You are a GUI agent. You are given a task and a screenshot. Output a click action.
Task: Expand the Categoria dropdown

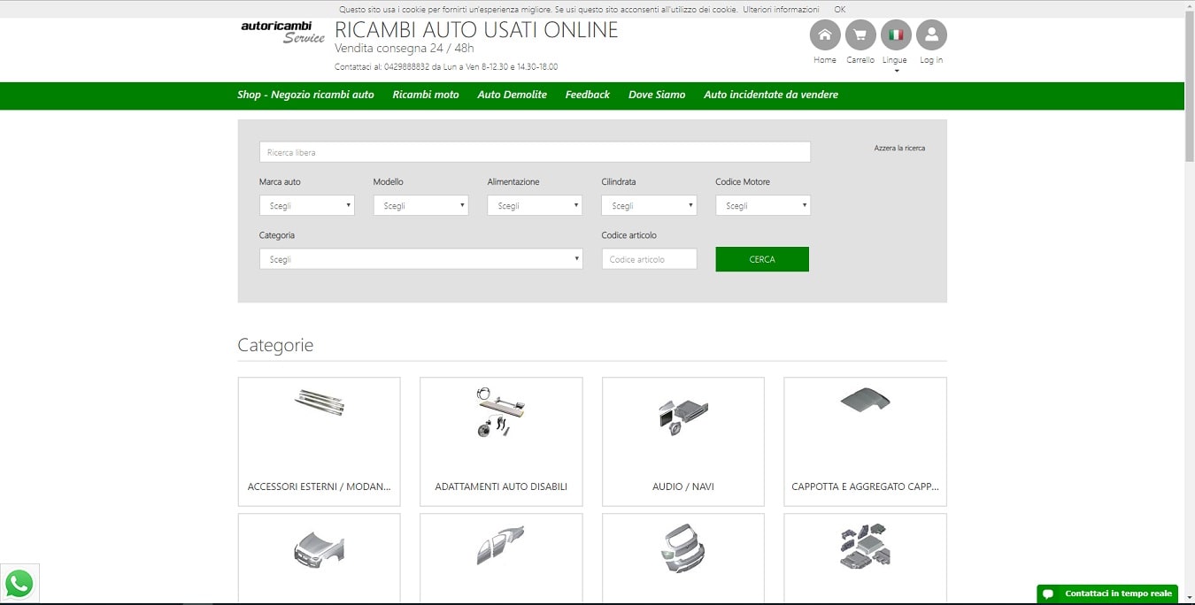coord(420,259)
